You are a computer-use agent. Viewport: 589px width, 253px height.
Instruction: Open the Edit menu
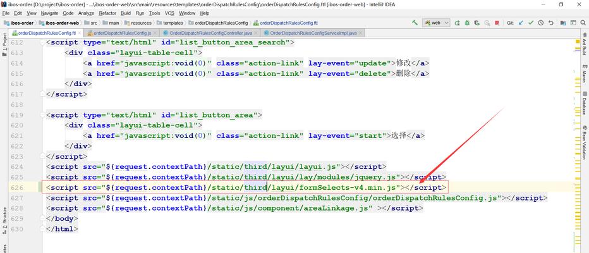(x=18, y=13)
